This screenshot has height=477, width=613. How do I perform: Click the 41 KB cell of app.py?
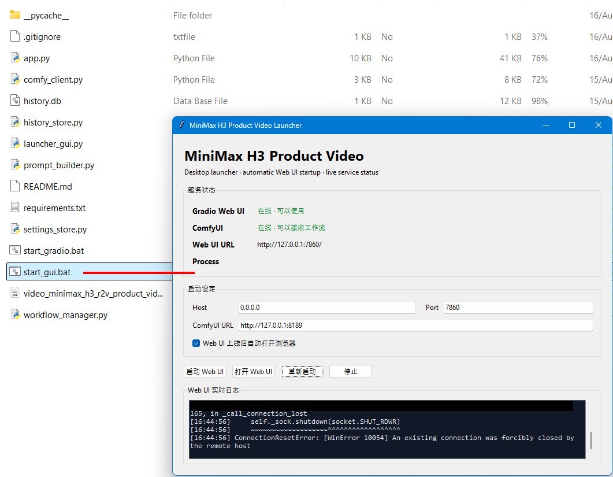pos(511,58)
